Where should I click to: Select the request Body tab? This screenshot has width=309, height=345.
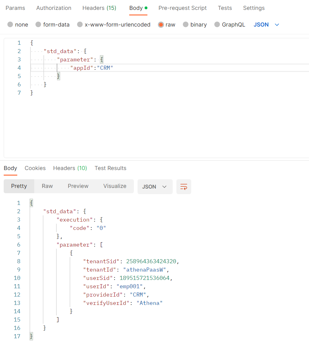point(138,8)
